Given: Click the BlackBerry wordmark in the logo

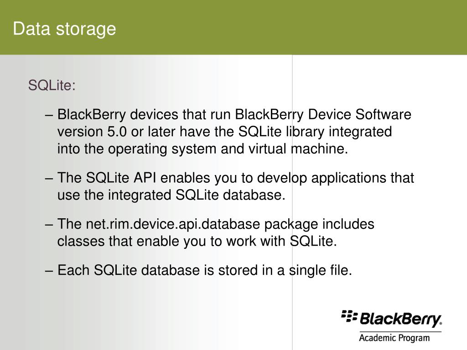Looking at the screenshot, I should (x=400, y=319).
